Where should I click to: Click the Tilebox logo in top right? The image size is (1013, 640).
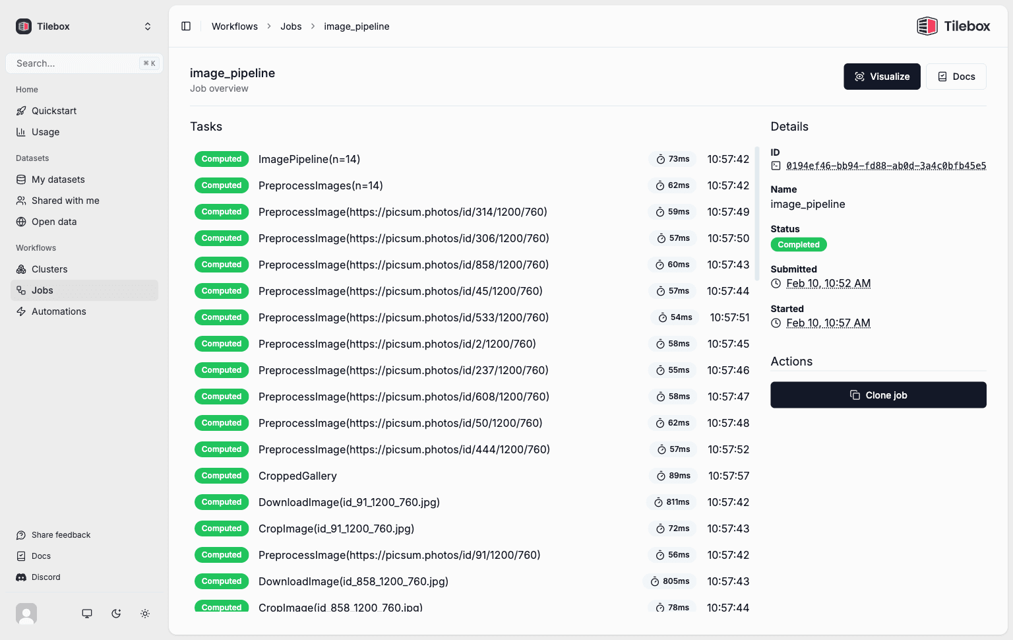pos(954,26)
